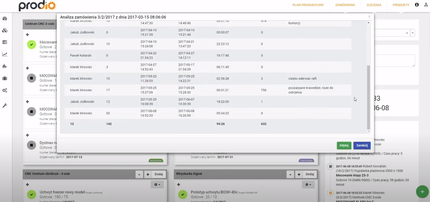Collapse the Wtryskarka Signal section
Screen dimensions: 430x202
290,174
